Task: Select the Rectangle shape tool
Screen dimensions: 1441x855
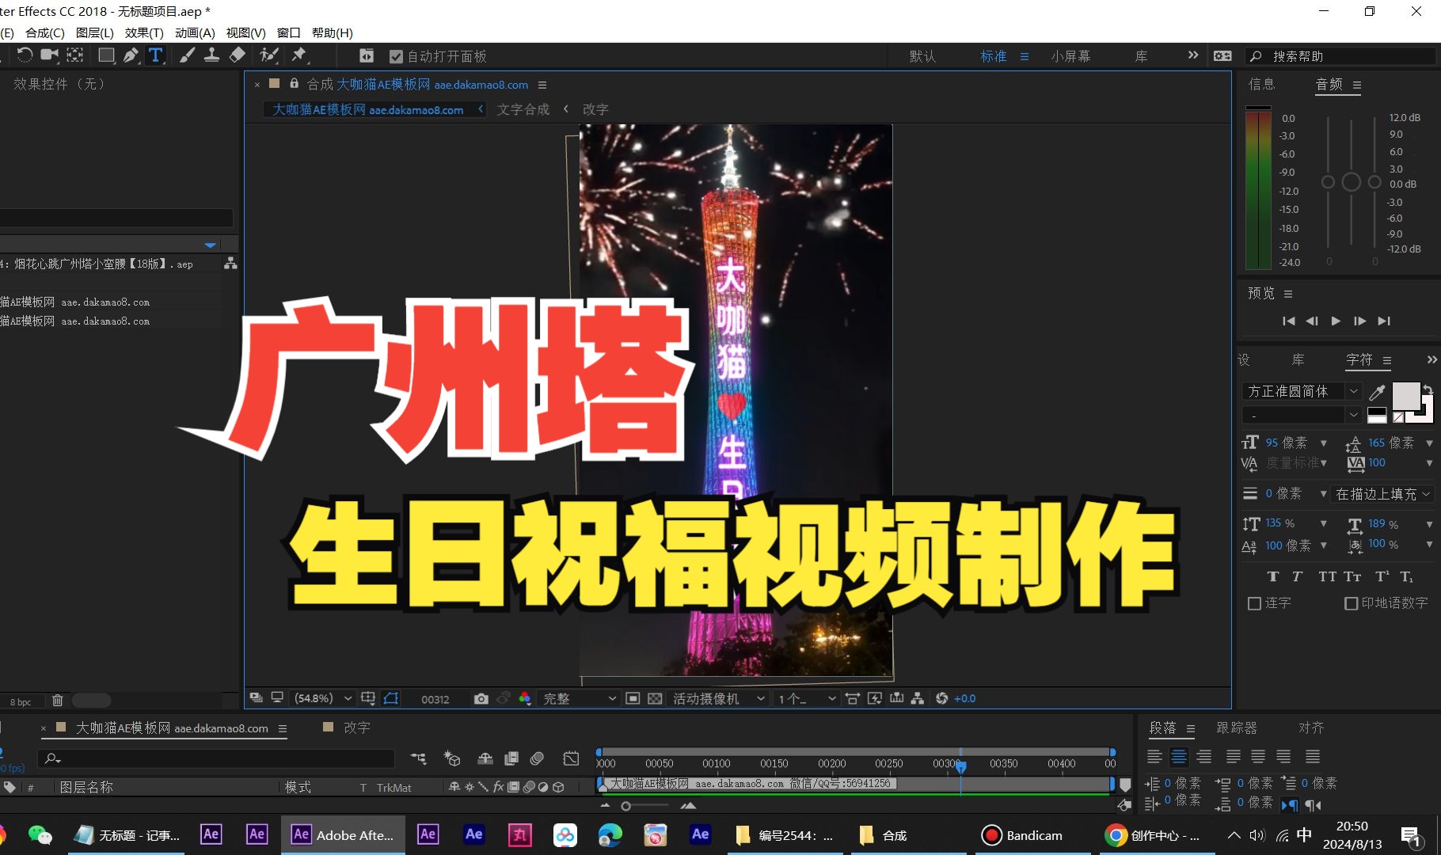Action: pos(105,55)
